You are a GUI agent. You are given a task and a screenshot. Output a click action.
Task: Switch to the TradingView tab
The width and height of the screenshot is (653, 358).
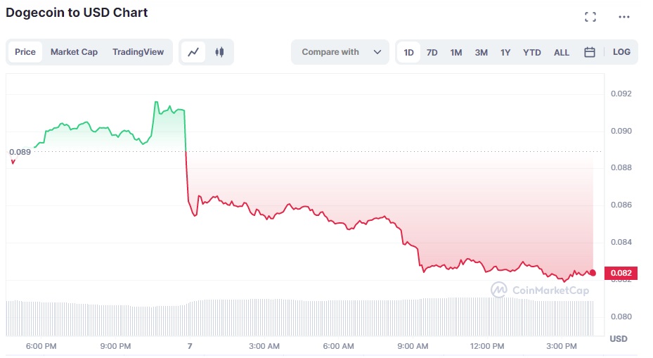tap(138, 52)
